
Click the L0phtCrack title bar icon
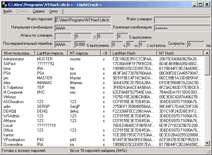tap(4, 5)
